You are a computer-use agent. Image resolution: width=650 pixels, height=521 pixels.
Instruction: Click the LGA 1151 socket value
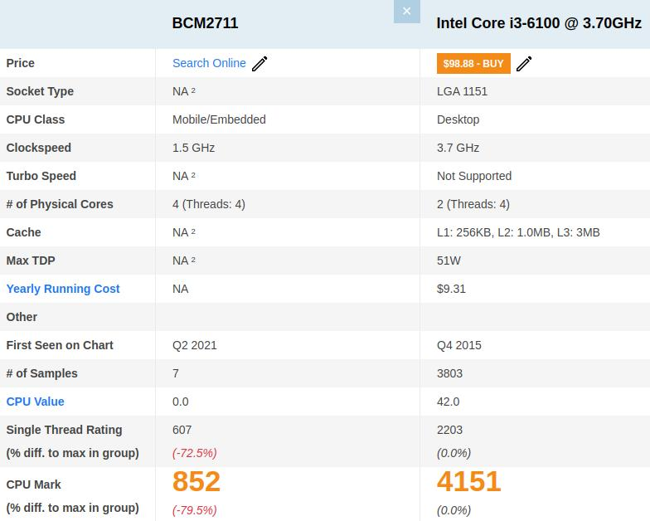(x=462, y=91)
